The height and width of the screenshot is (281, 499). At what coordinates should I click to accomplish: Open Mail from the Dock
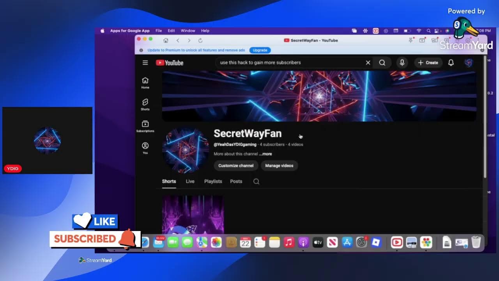pyautogui.click(x=158, y=242)
